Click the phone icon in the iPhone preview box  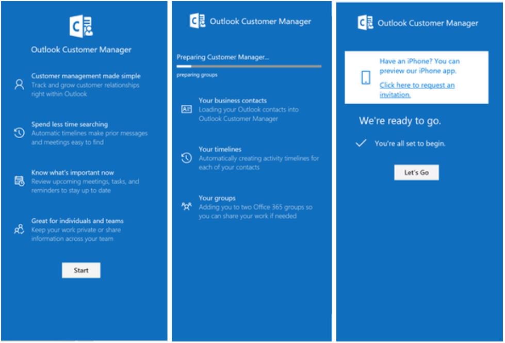tap(366, 77)
